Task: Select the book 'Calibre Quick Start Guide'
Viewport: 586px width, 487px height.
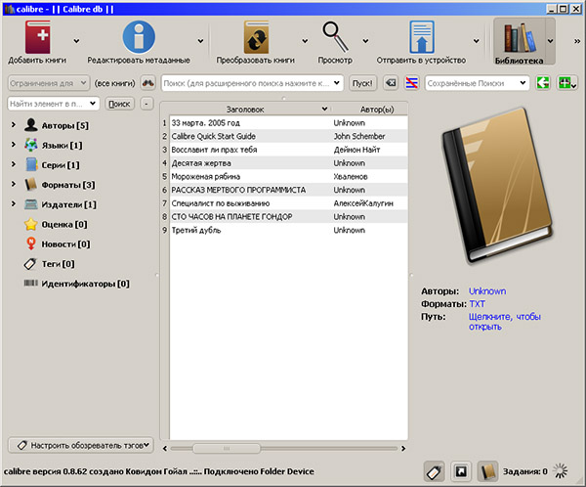Action: tap(213, 137)
